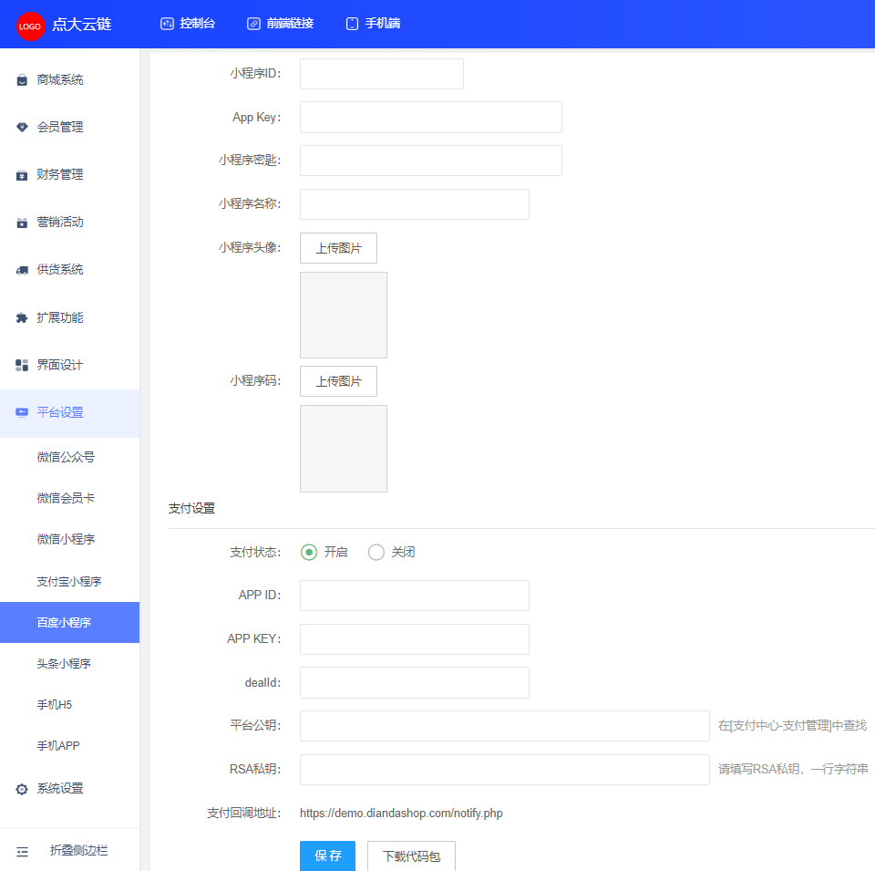
Task: Click the 前端链接 link icon
Action: pos(253,24)
